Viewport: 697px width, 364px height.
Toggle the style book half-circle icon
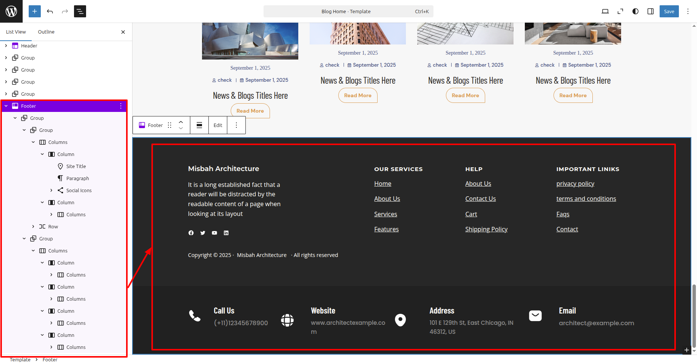click(635, 11)
